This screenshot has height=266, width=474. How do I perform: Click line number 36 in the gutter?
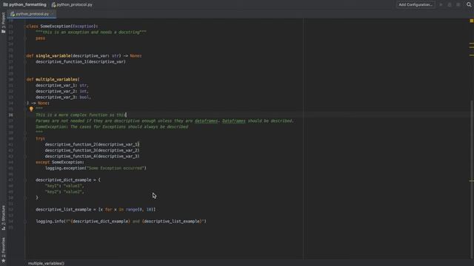(x=10, y=115)
